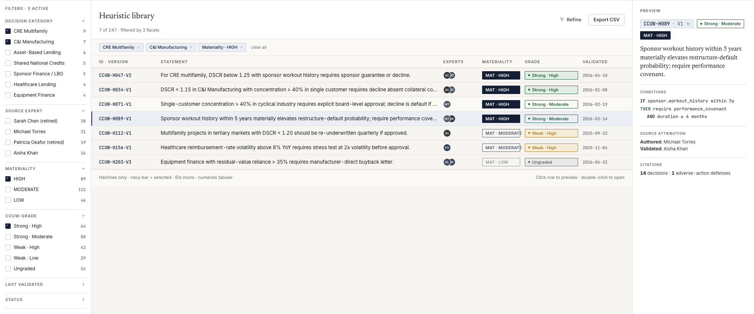Click the DL avatar in row CCUW-H203-V3
This screenshot has height=314, width=754.
pos(447,162)
